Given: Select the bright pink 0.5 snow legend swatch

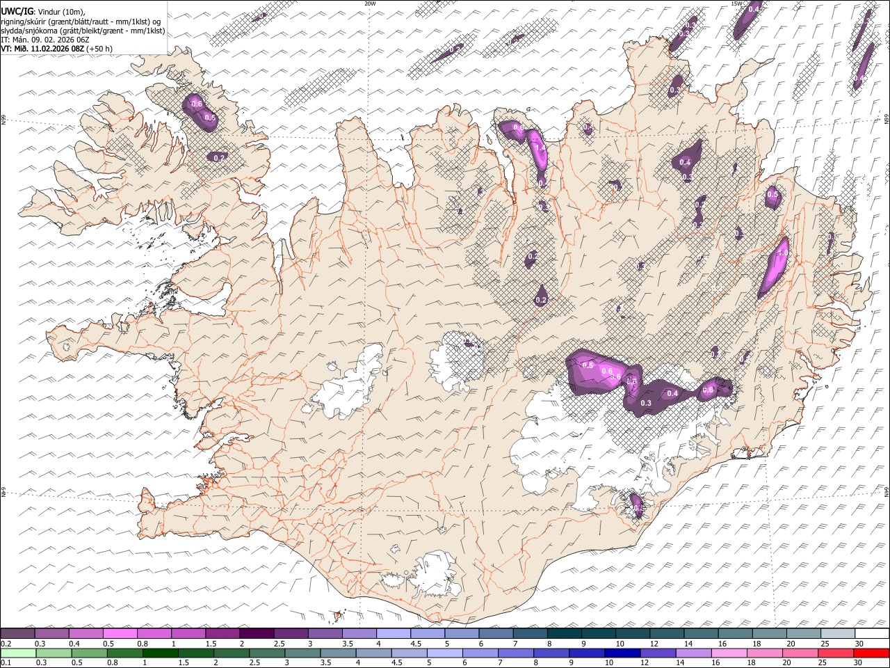Looking at the screenshot, I should [120, 634].
